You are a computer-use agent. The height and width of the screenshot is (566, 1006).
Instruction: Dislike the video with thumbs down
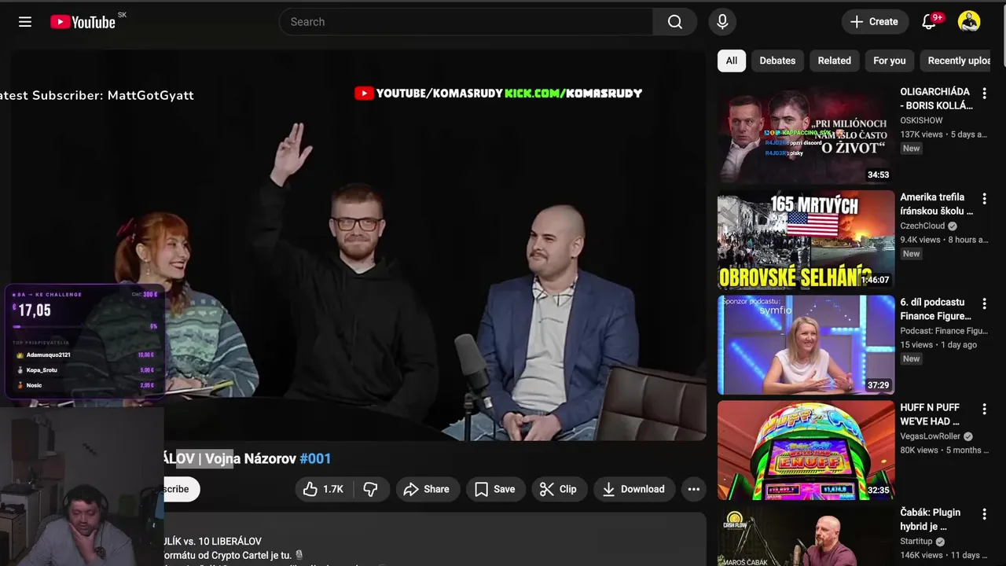point(371,489)
